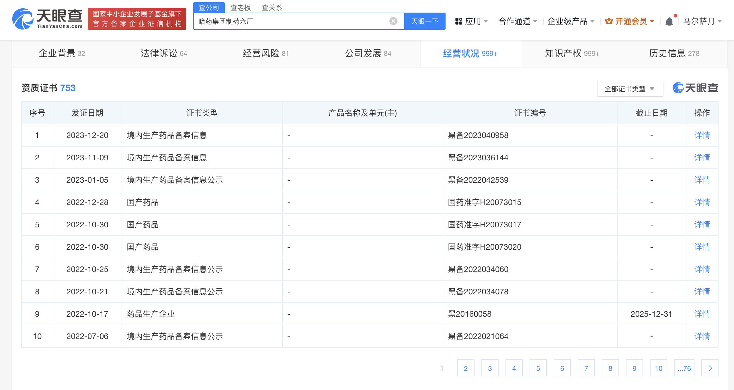Open 详情 for 药品生产企业 row
This screenshot has height=390, width=734.
tap(702, 314)
